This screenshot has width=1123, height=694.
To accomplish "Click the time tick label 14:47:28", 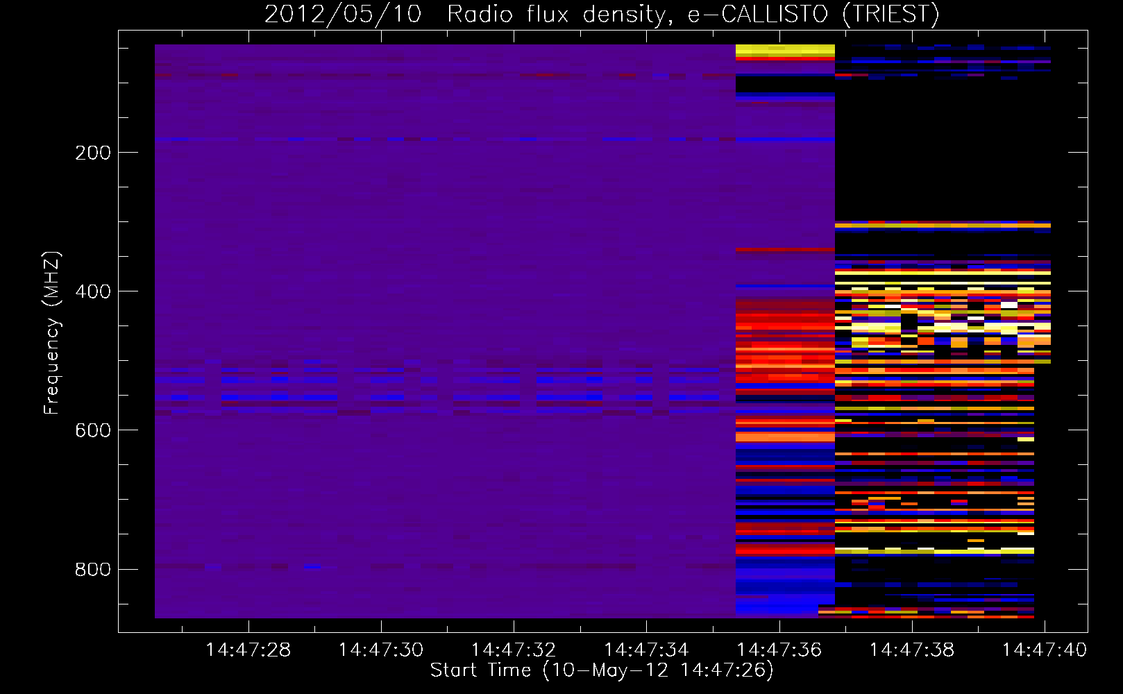I will (248, 650).
